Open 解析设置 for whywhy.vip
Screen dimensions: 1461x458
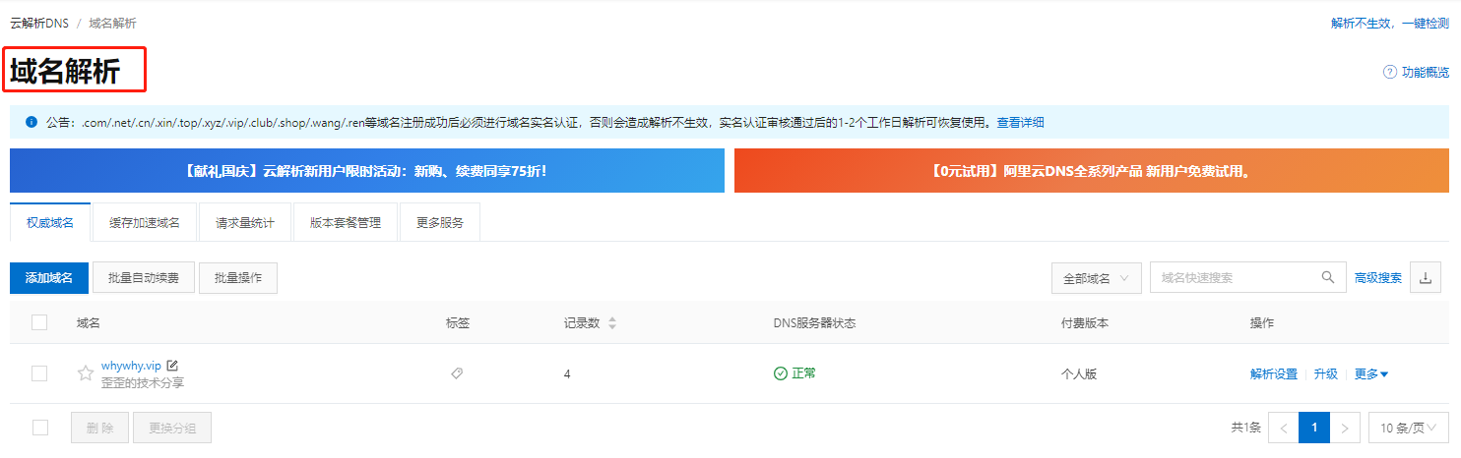tap(1274, 373)
